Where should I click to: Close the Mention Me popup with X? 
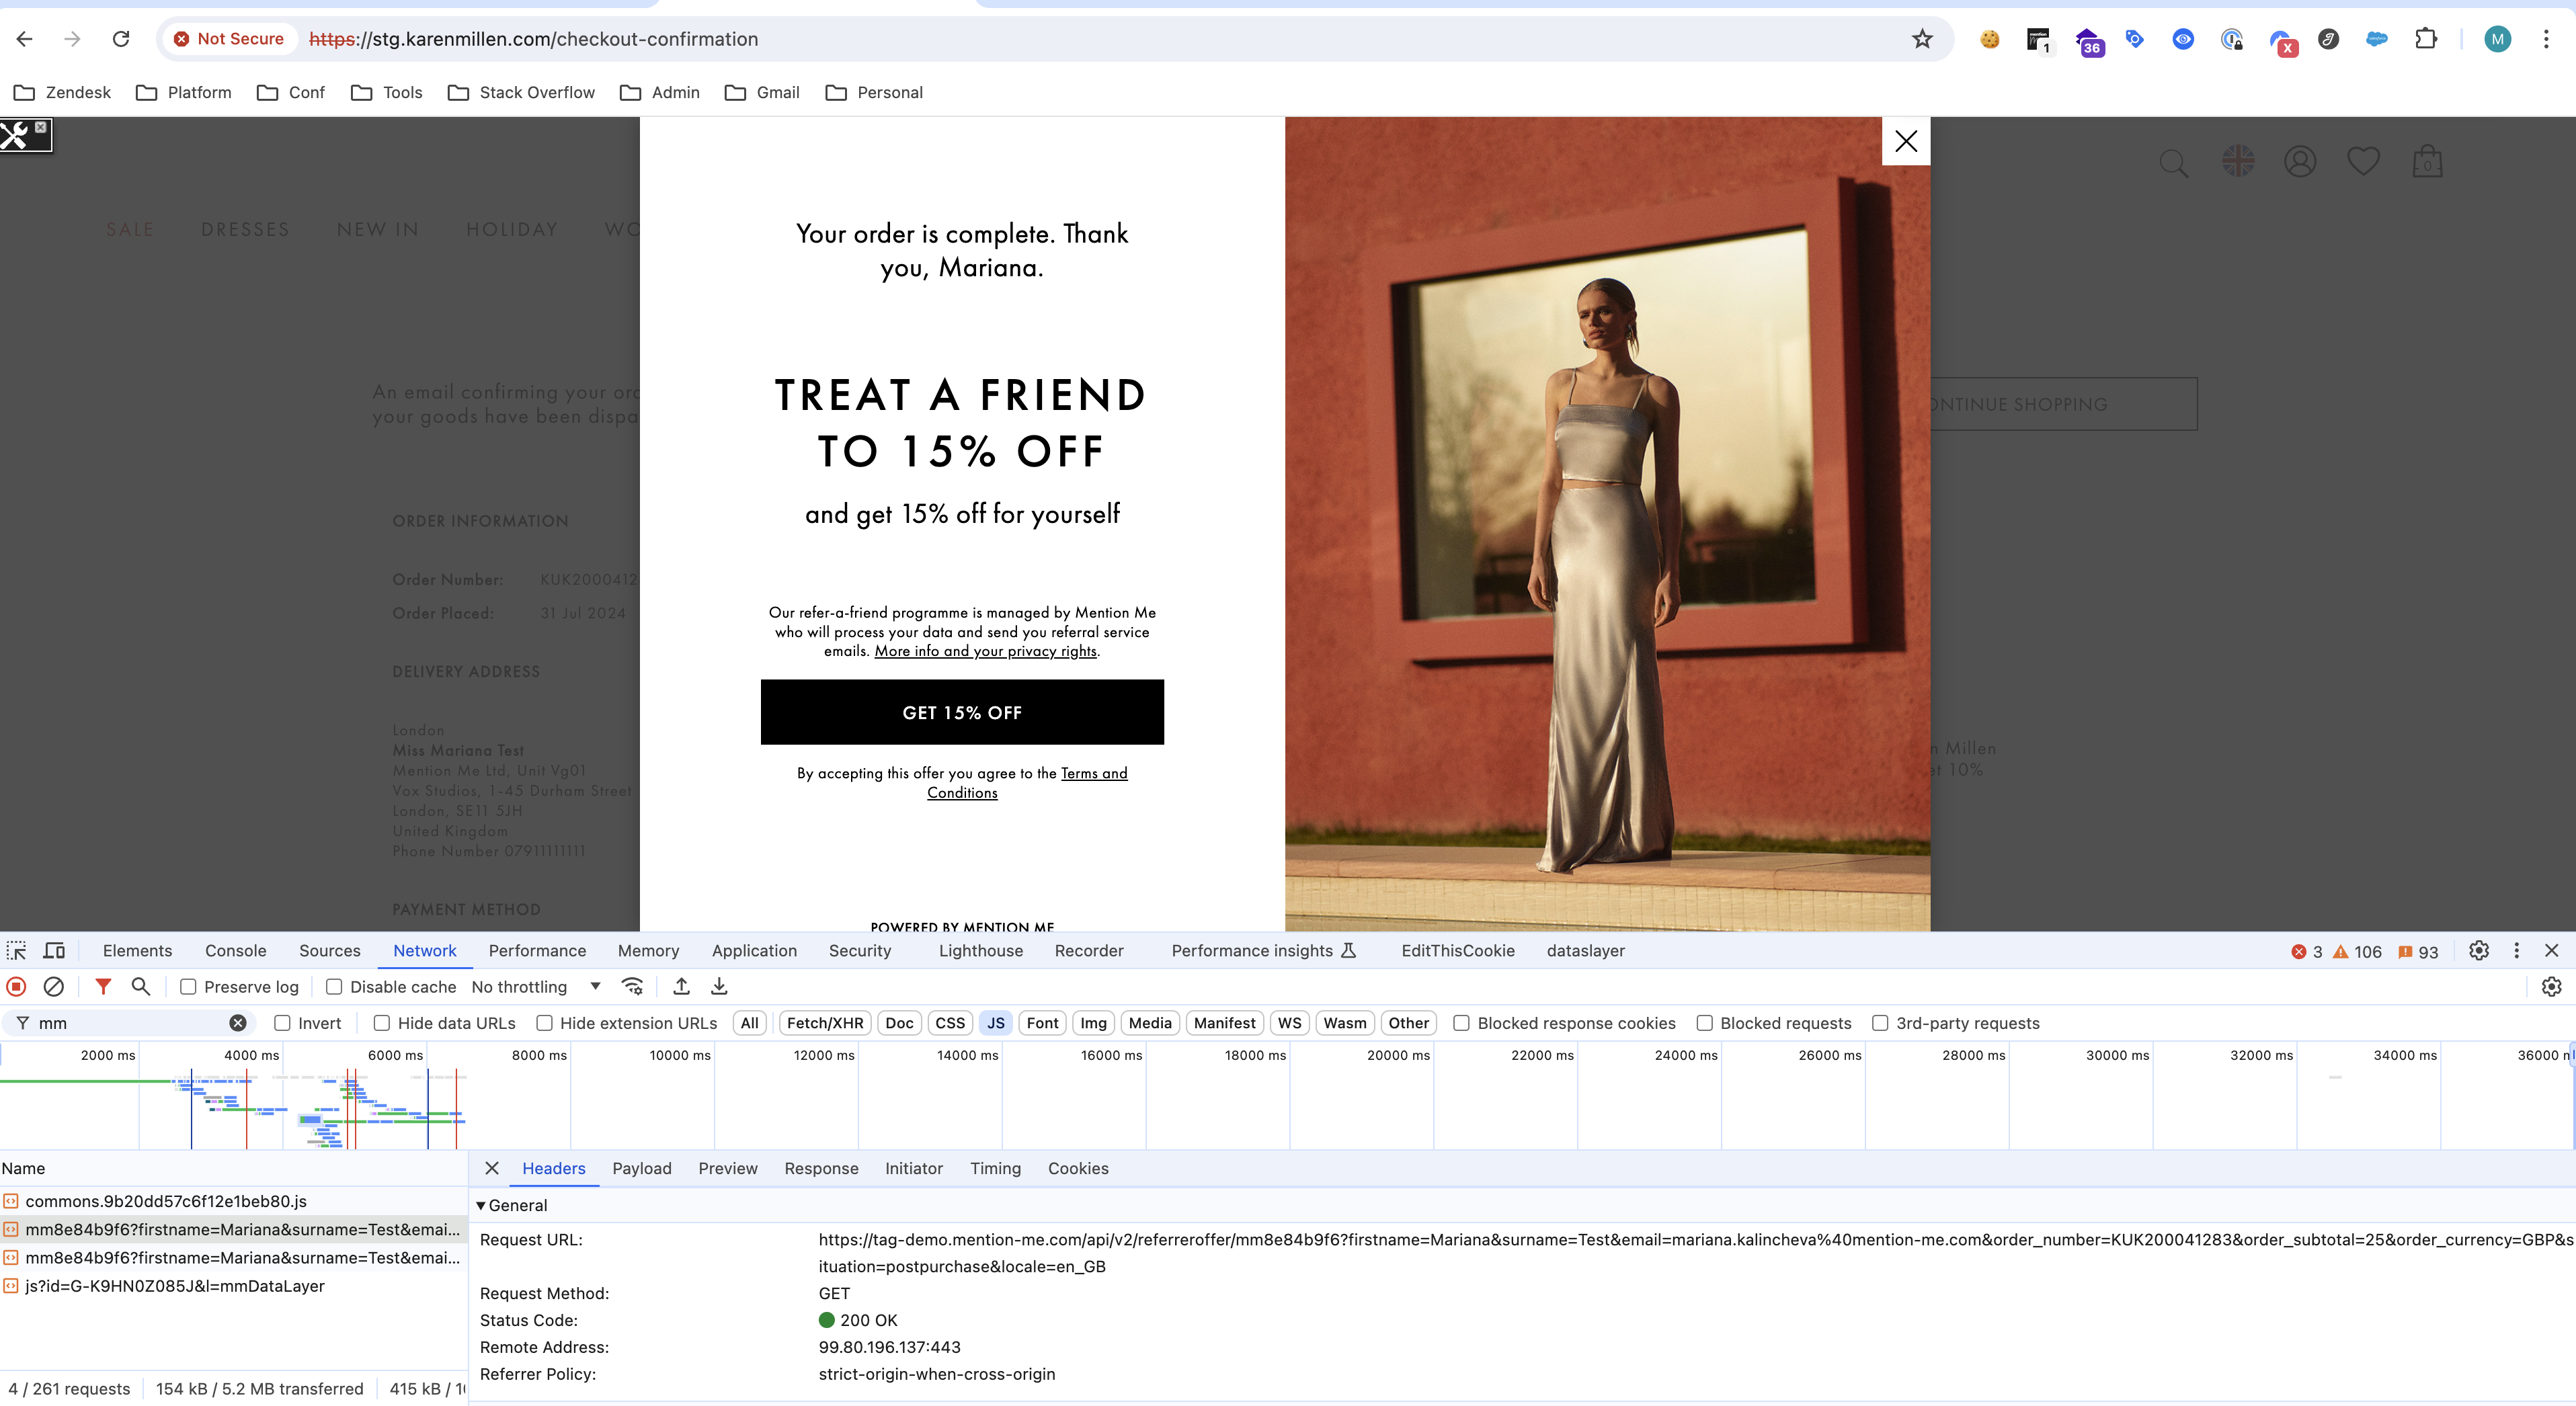coord(1906,141)
